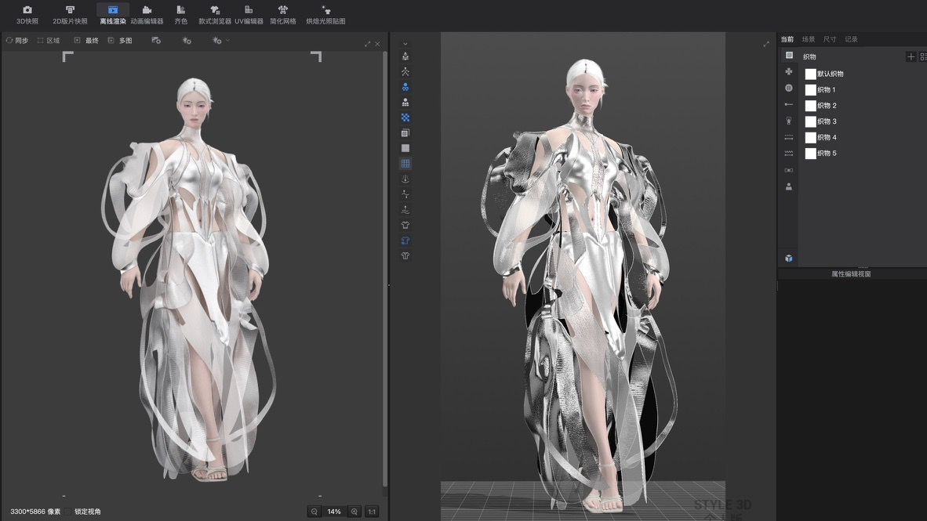Collapse the vertical toolbar with top chevron
The width and height of the screenshot is (927, 521).
point(405,45)
